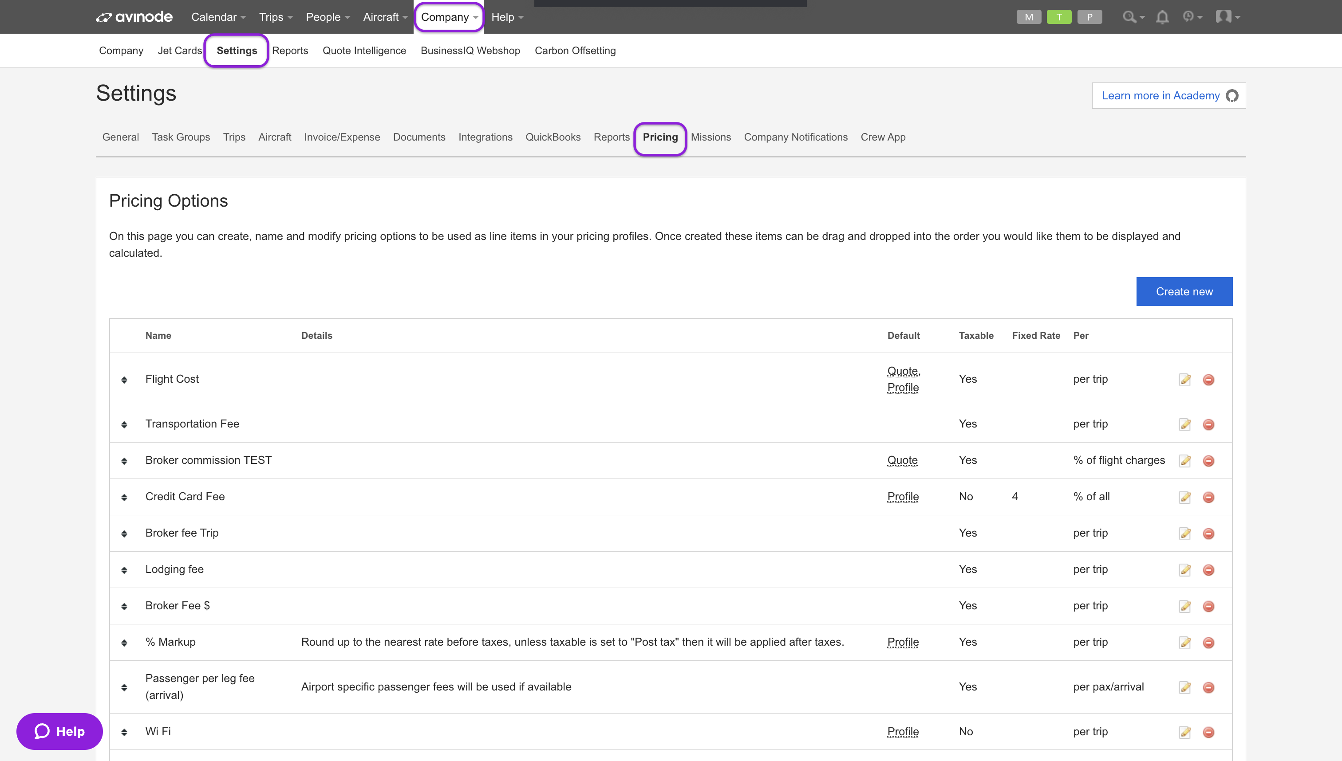Switch to the Task Groups tab

click(181, 137)
